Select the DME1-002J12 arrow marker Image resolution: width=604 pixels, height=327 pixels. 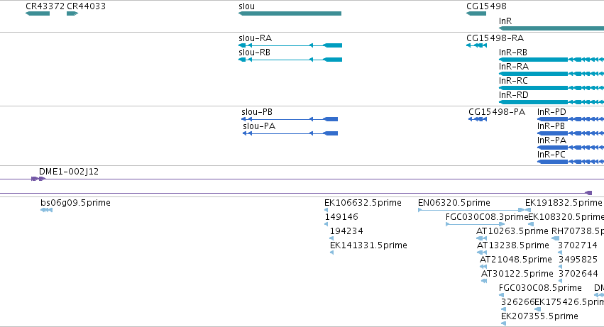(38, 179)
